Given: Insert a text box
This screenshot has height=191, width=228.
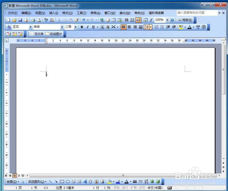Looking at the screenshot, I should [x=73, y=181].
